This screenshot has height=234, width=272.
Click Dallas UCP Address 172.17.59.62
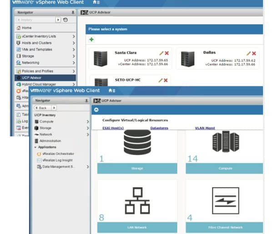pos(233,60)
